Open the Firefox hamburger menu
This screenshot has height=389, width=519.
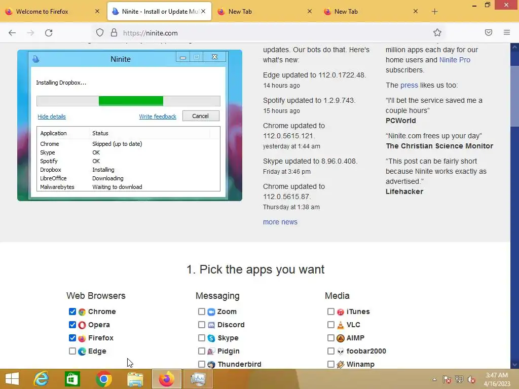(507, 32)
